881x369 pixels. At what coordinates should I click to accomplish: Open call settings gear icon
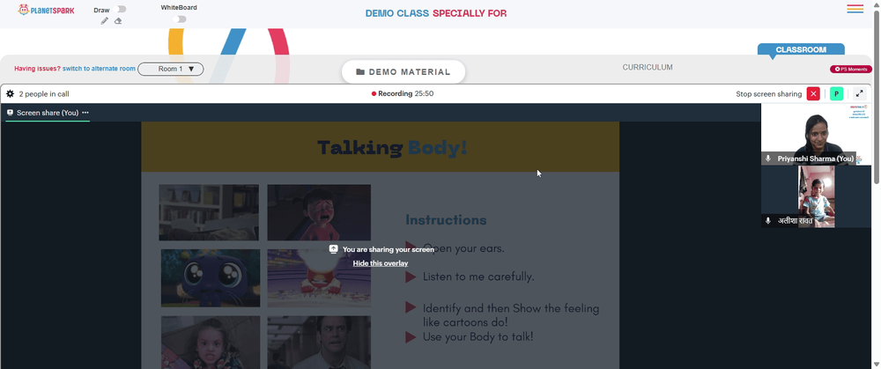point(10,94)
